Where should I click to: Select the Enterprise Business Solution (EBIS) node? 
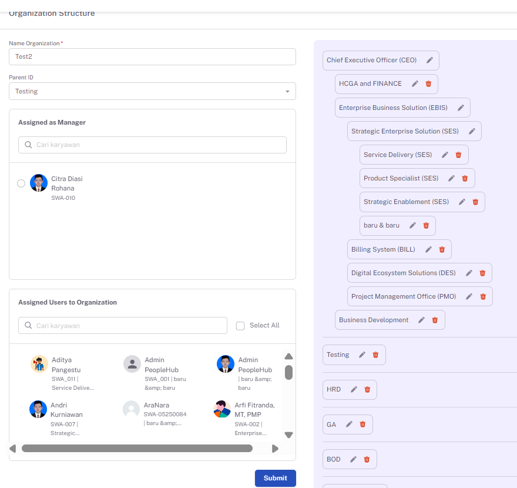(393, 108)
